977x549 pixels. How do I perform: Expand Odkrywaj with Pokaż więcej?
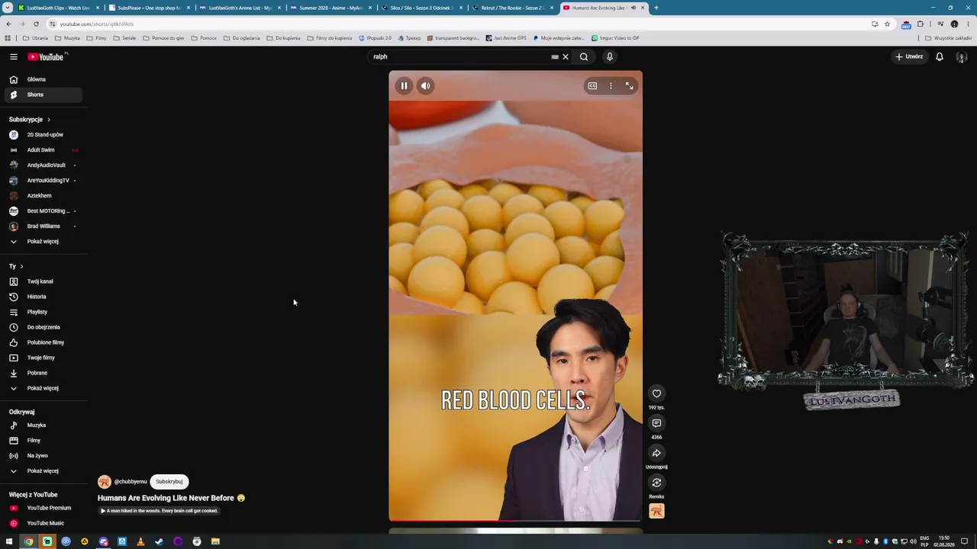pos(43,471)
